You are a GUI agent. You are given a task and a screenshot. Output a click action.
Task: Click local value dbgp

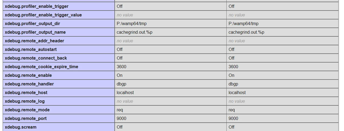pos(121,84)
